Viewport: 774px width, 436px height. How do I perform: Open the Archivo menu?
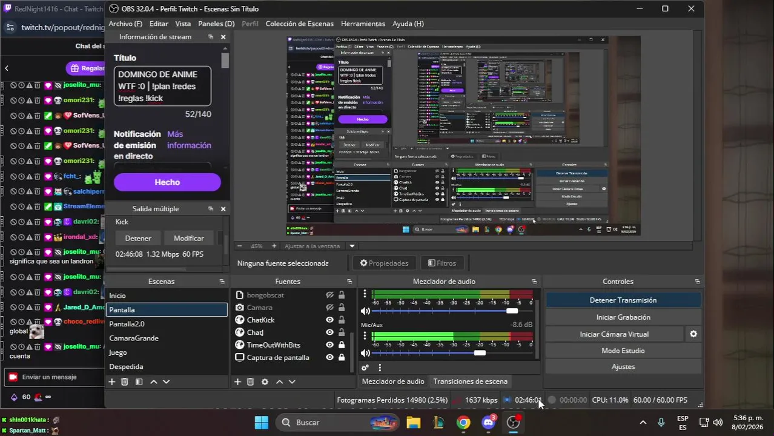click(x=125, y=24)
